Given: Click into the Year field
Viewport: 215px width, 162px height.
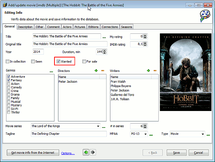Looking at the screenshot, I should (38, 52).
